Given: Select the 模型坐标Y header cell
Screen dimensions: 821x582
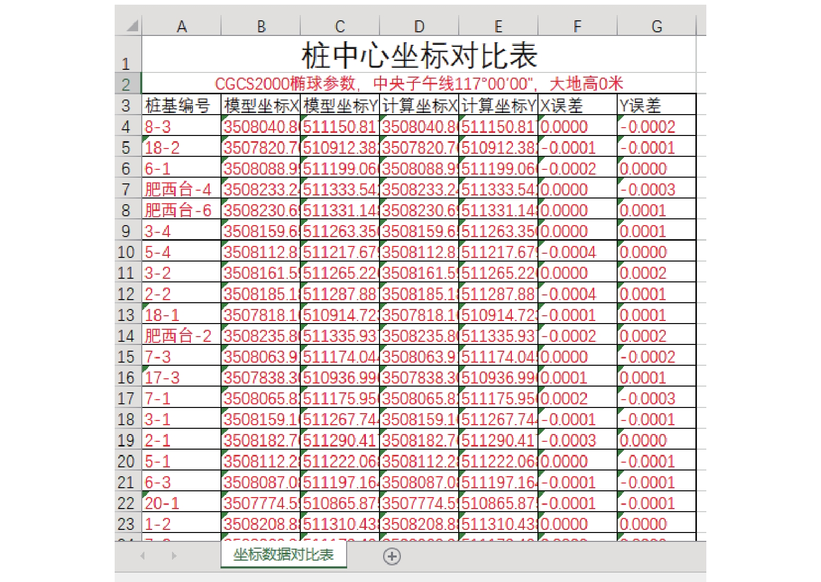Looking at the screenshot, I should [x=340, y=105].
